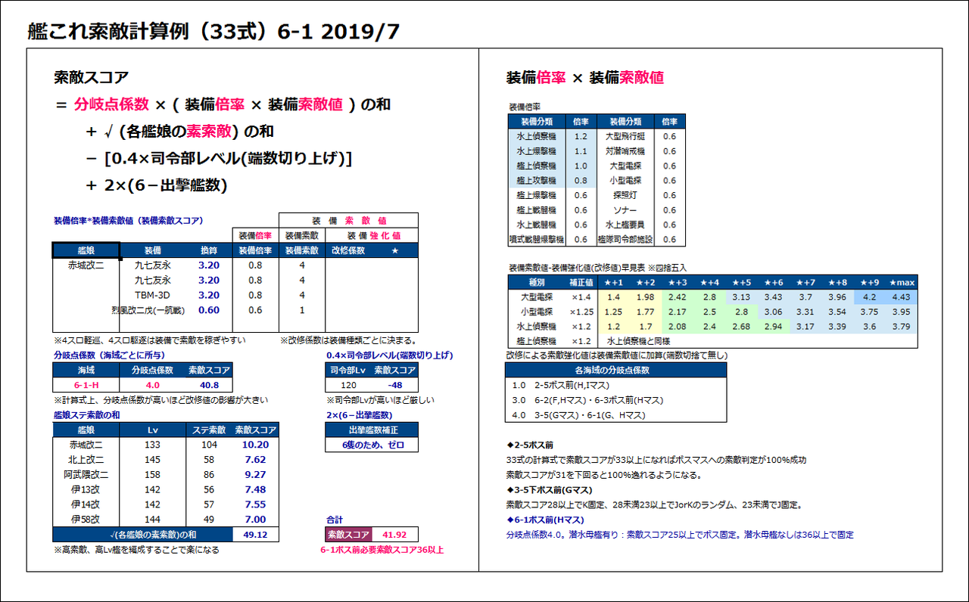Click the purple 索敵スコア total label
This screenshot has height=602, width=969.
tap(348, 535)
